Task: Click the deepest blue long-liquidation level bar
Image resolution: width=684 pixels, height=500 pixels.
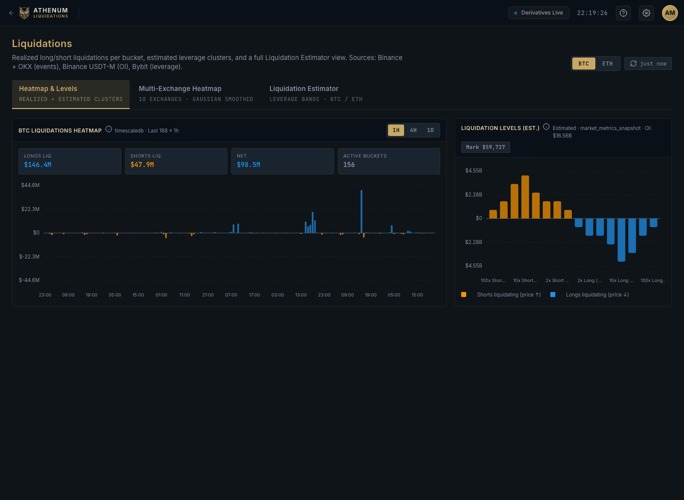Action: [x=621, y=240]
